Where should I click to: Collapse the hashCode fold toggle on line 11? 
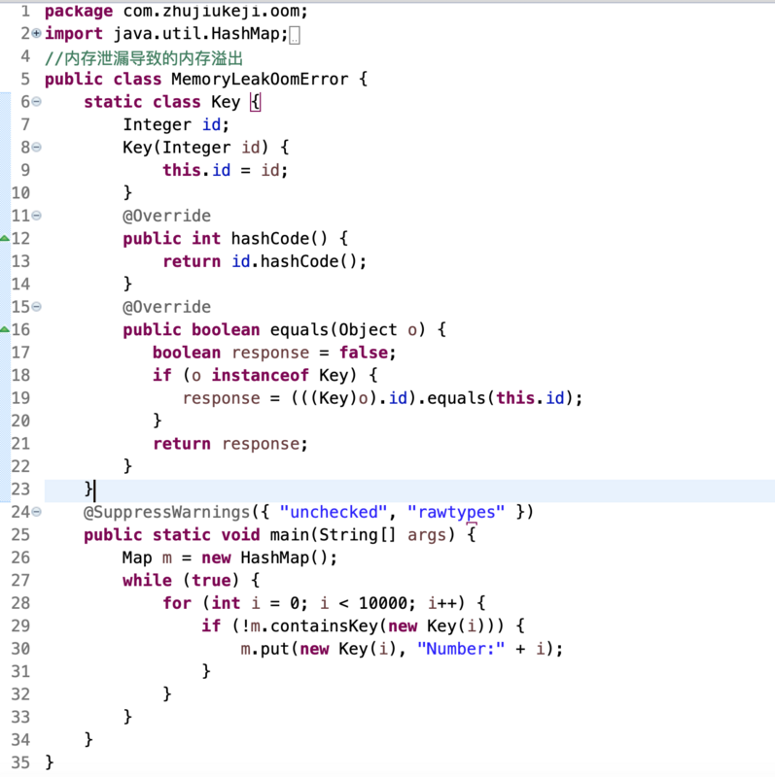(36, 216)
